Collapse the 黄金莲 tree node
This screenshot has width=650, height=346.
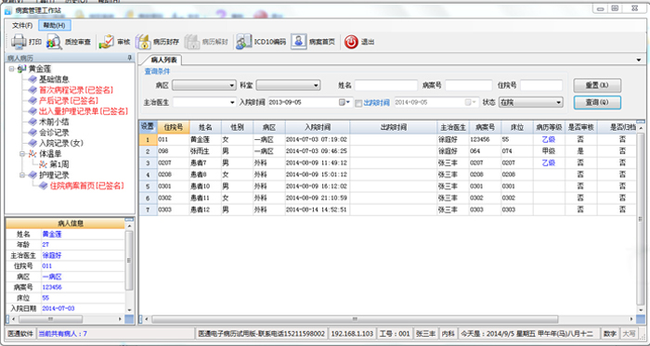[x=11, y=69]
